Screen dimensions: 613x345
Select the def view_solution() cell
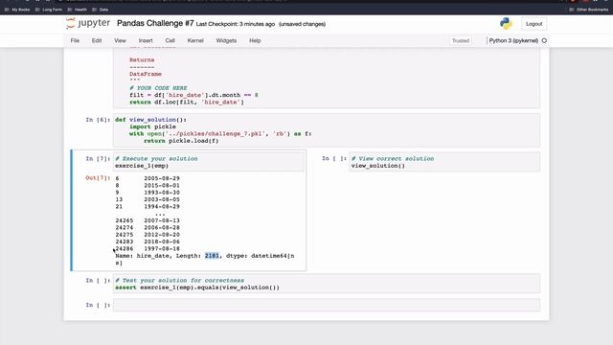[x=327, y=130]
